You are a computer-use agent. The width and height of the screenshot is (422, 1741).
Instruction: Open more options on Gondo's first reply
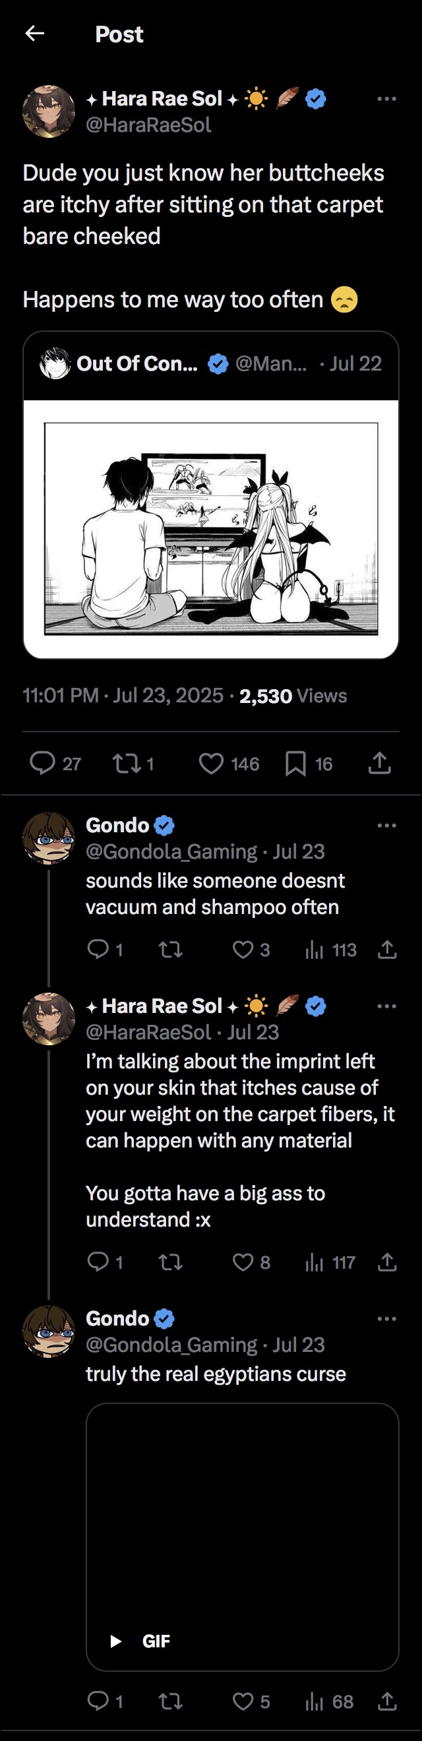tap(386, 825)
